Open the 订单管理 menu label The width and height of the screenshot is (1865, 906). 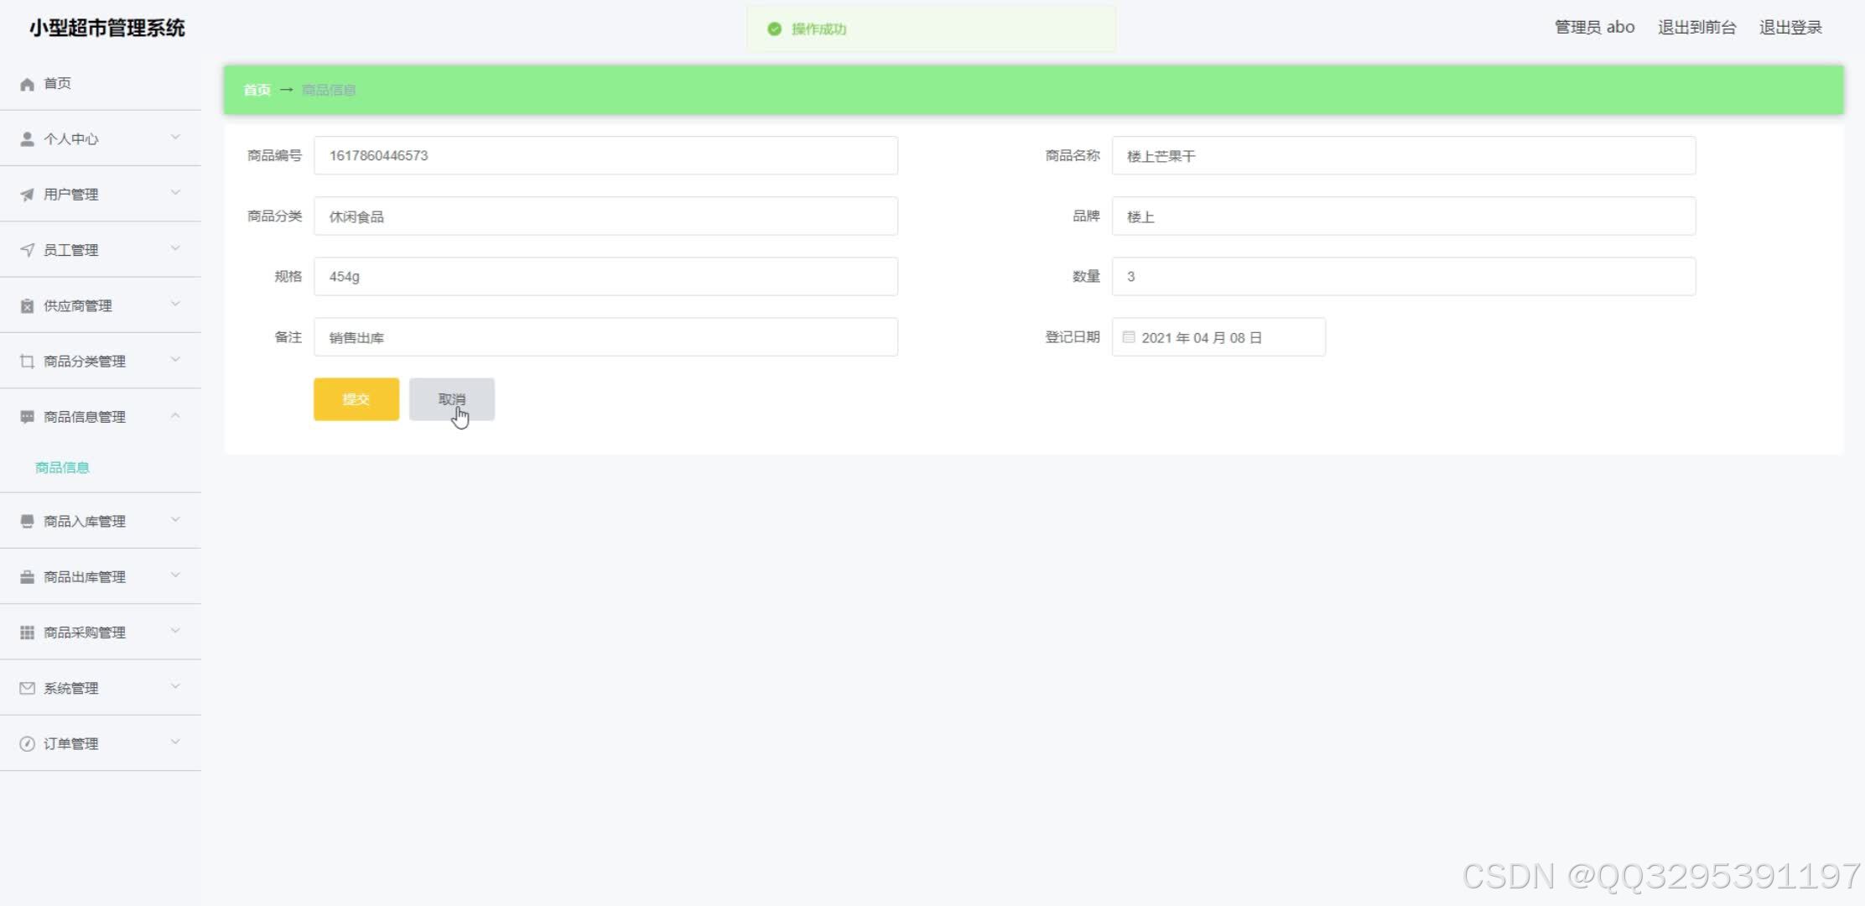coord(71,744)
